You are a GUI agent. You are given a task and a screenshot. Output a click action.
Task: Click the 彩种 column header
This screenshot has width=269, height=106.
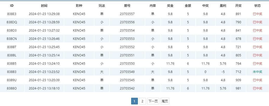pyautogui.click(x=79, y=5)
